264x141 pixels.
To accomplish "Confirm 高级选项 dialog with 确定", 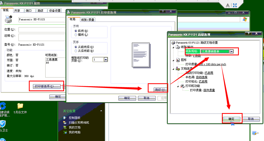I will [231, 119].
